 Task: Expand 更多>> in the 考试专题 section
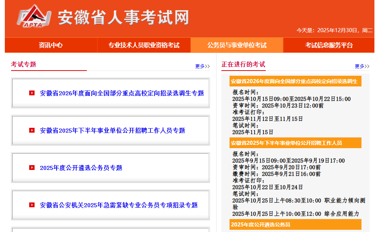click(202, 66)
